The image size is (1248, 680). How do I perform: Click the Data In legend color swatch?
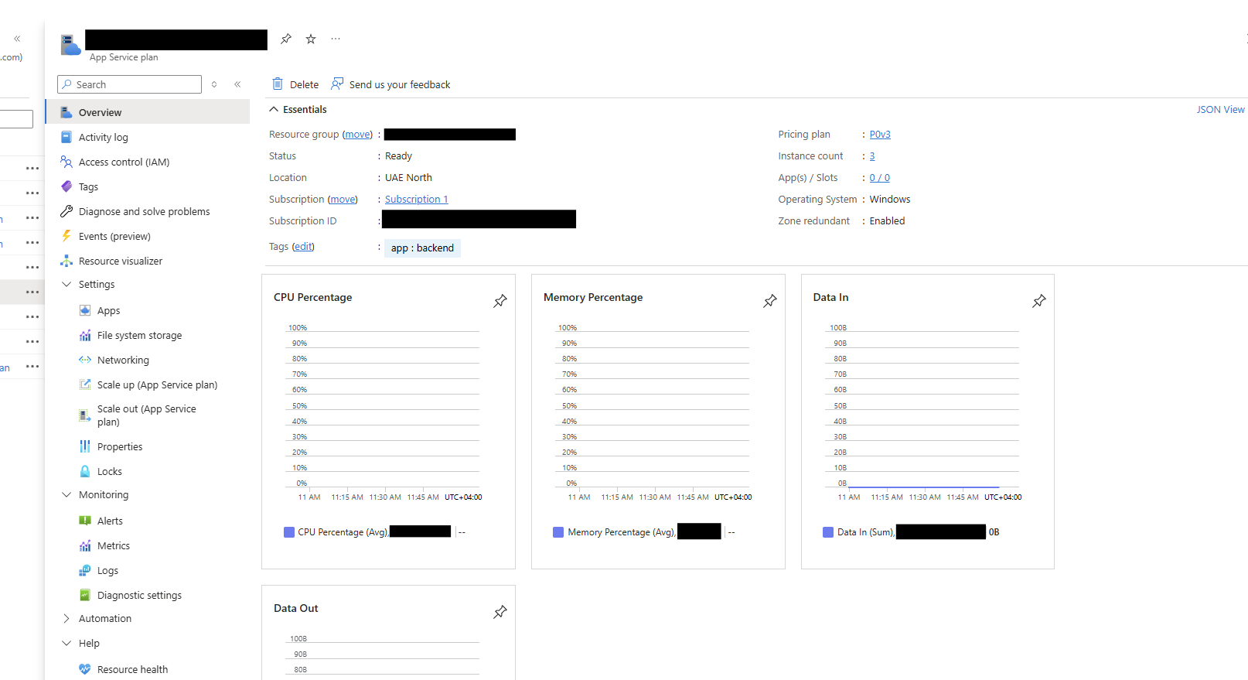point(828,532)
